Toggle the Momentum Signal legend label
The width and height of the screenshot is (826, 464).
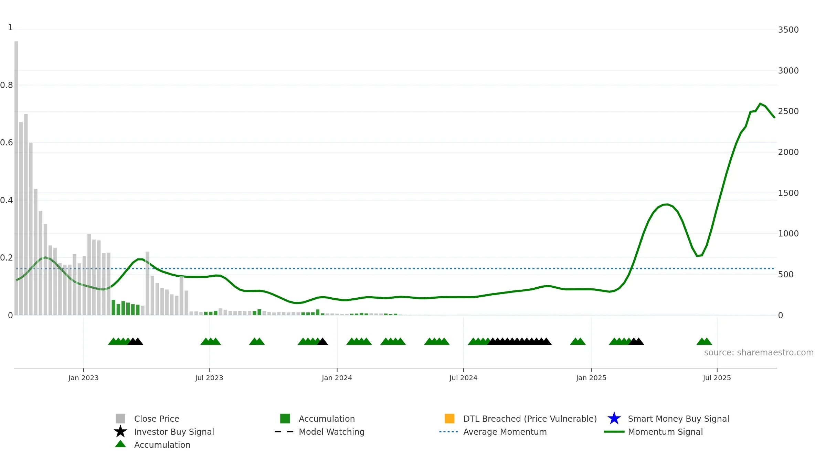point(665,432)
